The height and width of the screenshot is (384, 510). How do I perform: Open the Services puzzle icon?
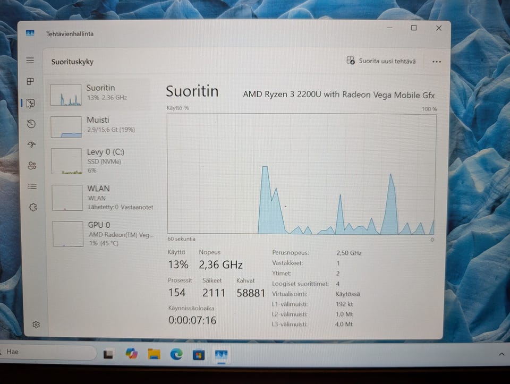click(x=33, y=207)
